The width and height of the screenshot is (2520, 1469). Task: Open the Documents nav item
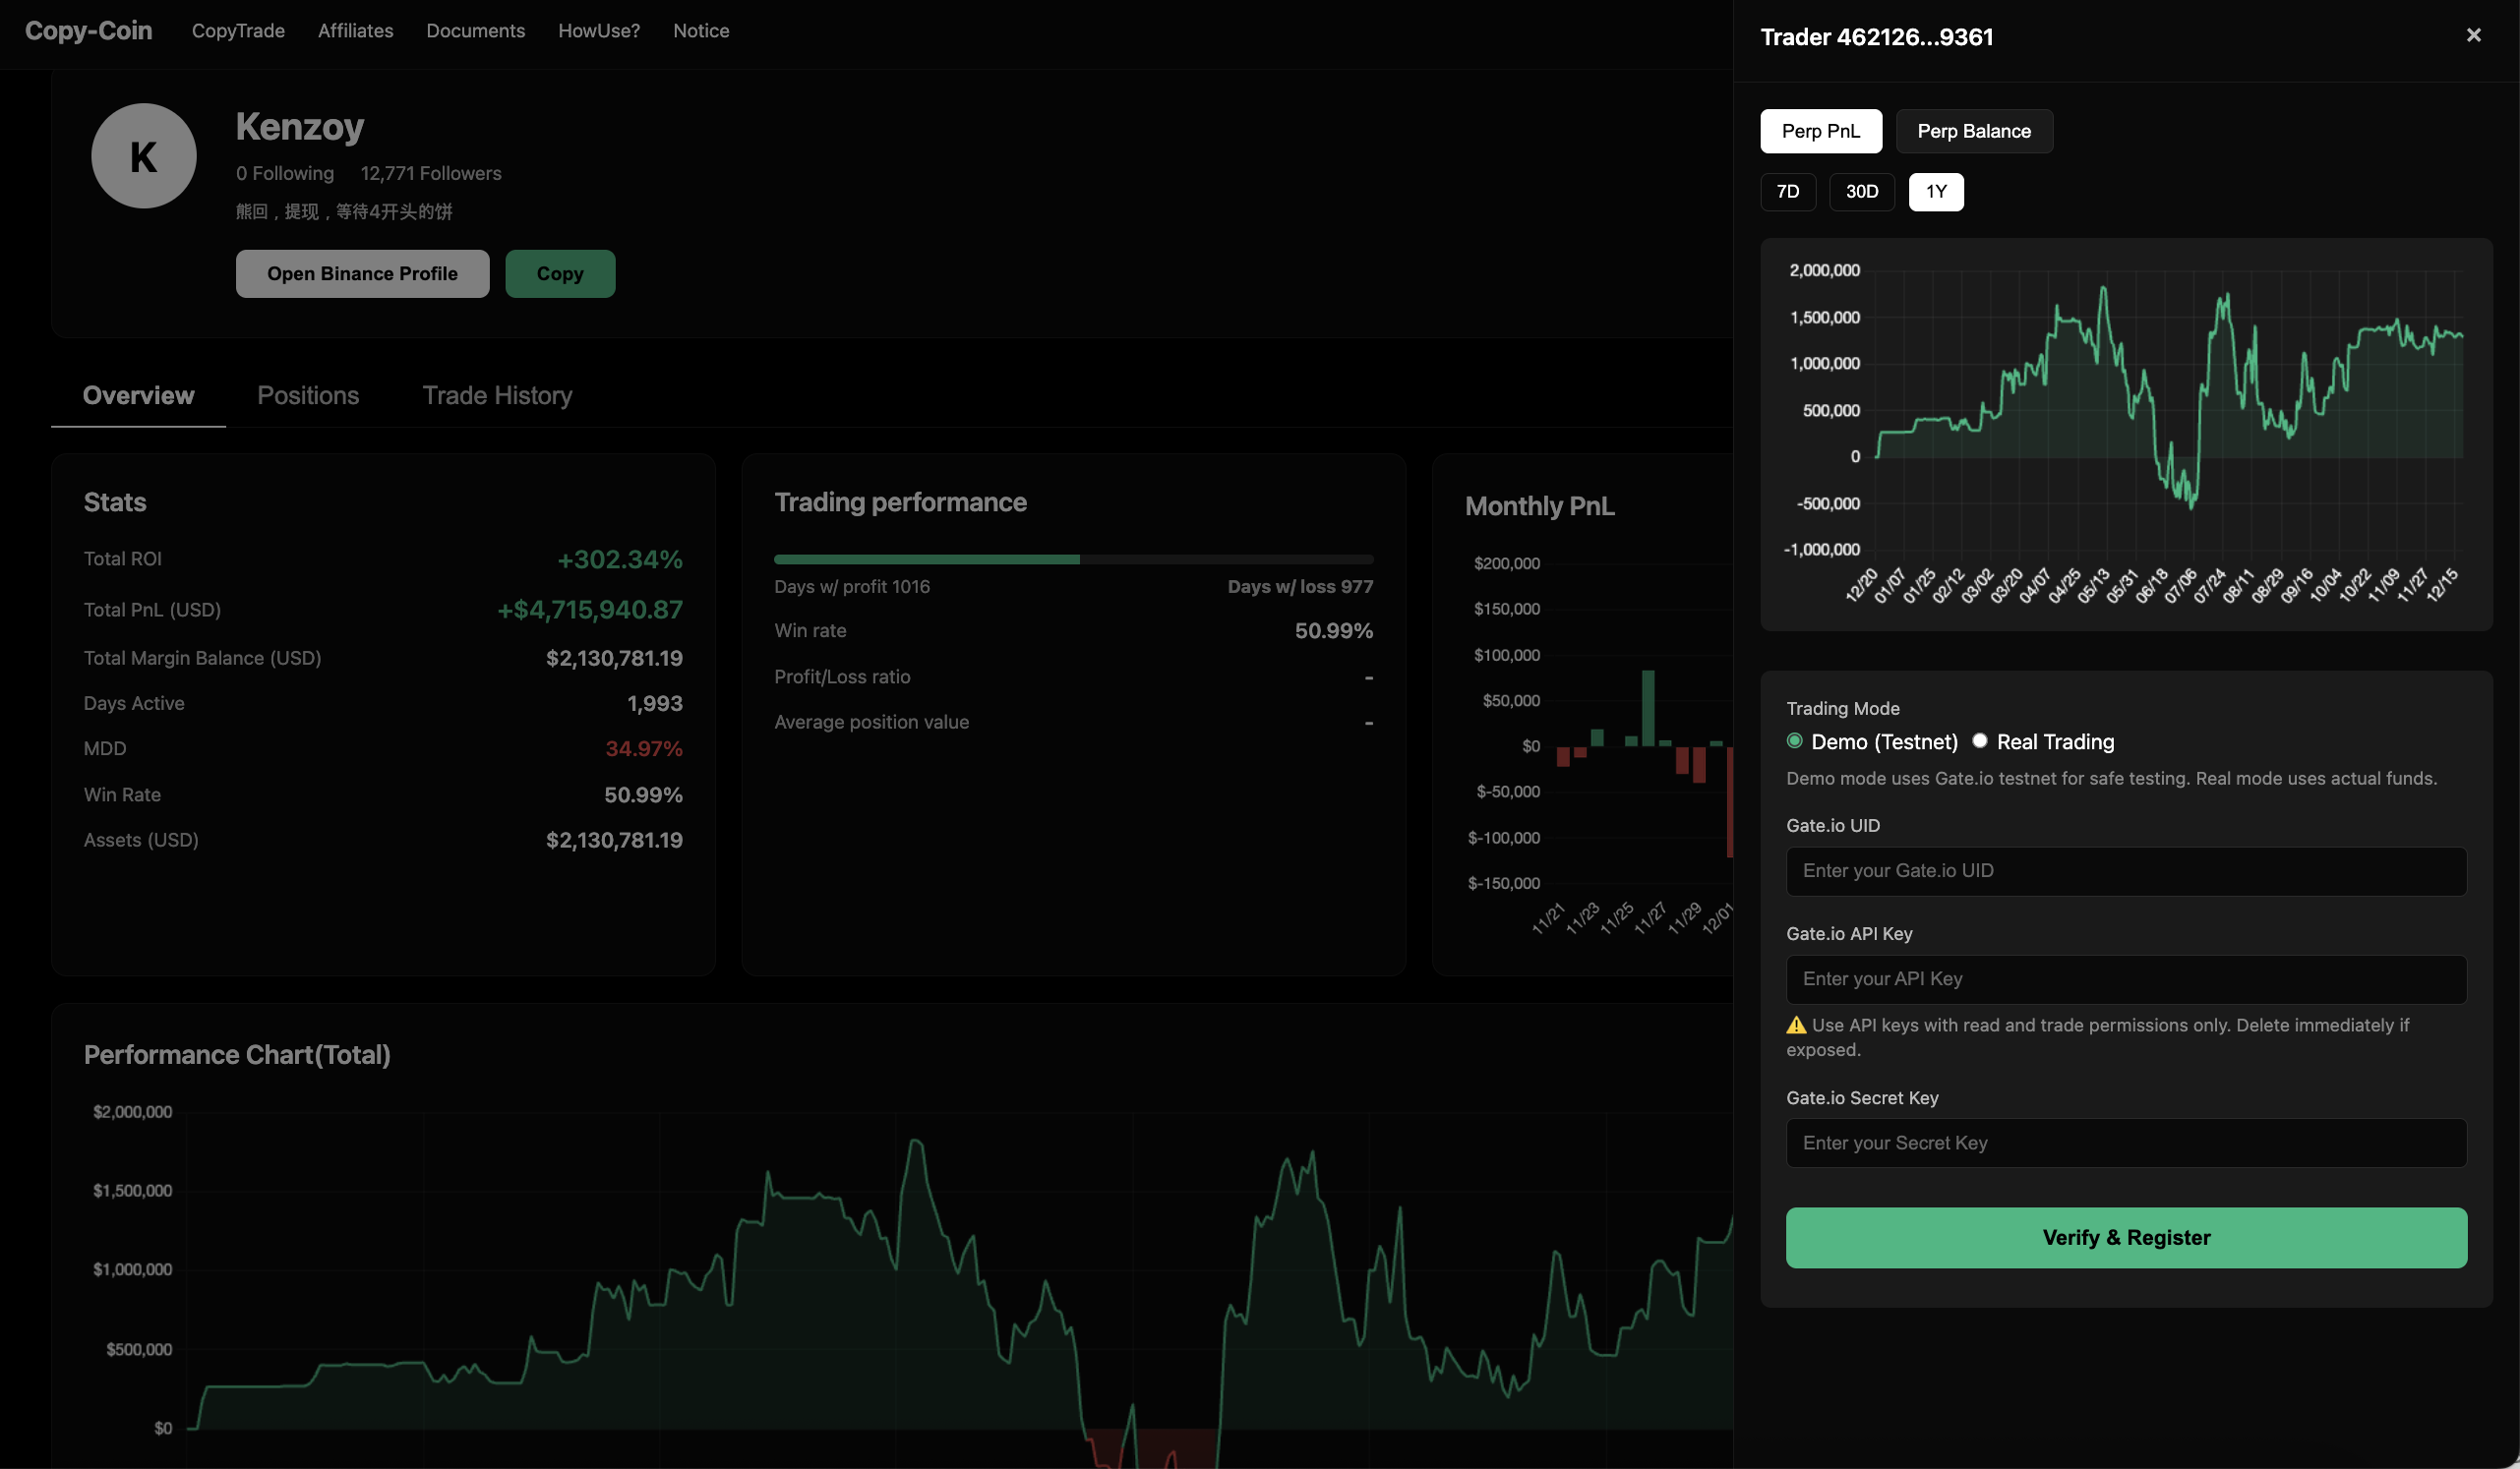(x=475, y=31)
